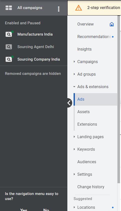Click the home icon next to Overview

click(x=112, y=24)
